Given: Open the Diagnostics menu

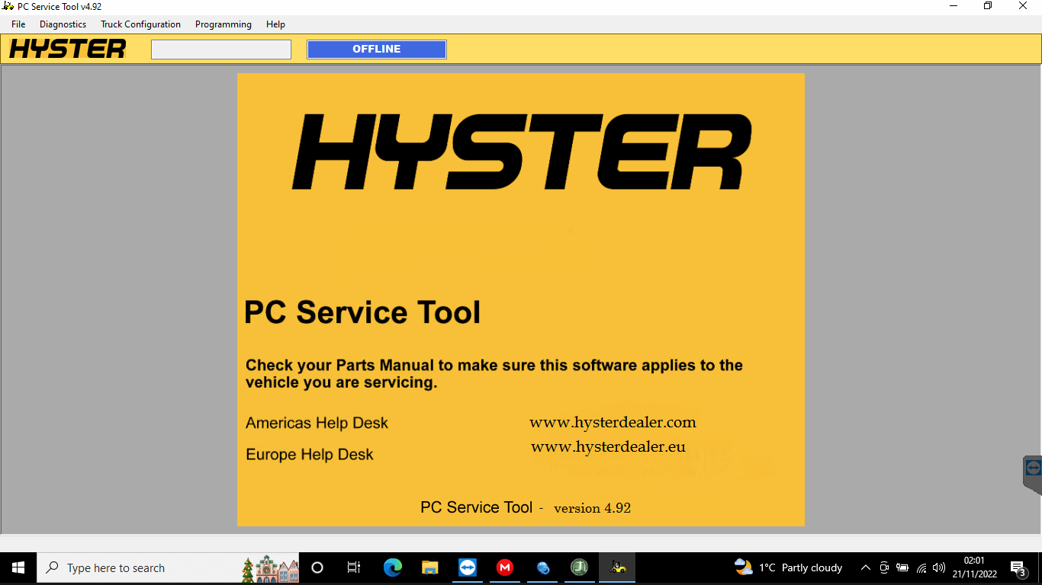Looking at the screenshot, I should click(x=63, y=24).
